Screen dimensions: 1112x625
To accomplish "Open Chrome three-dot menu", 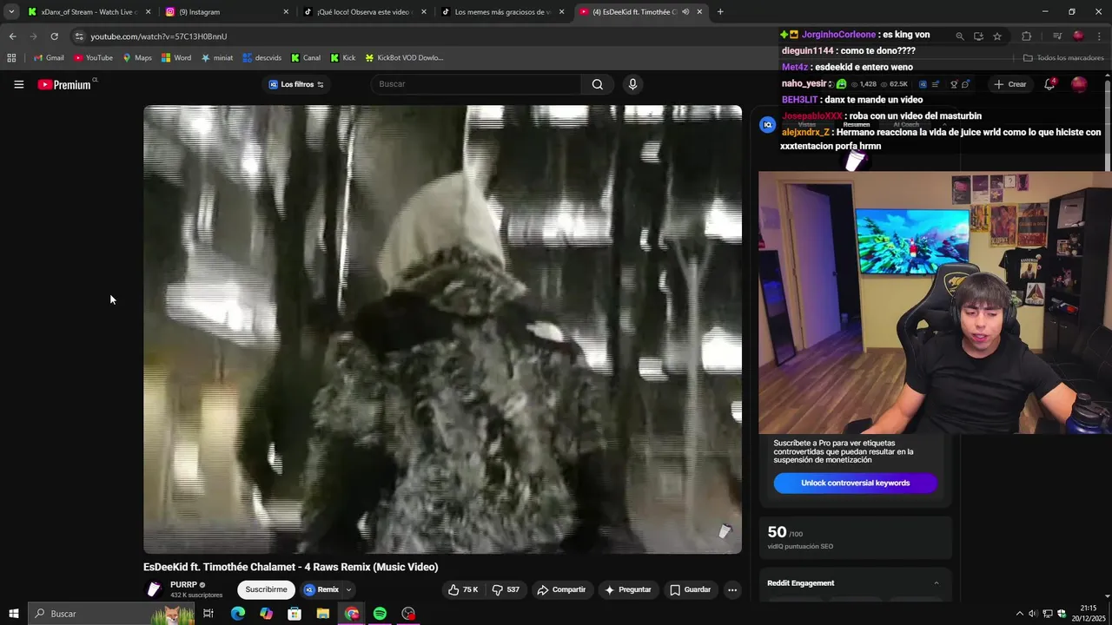I will [1099, 36].
